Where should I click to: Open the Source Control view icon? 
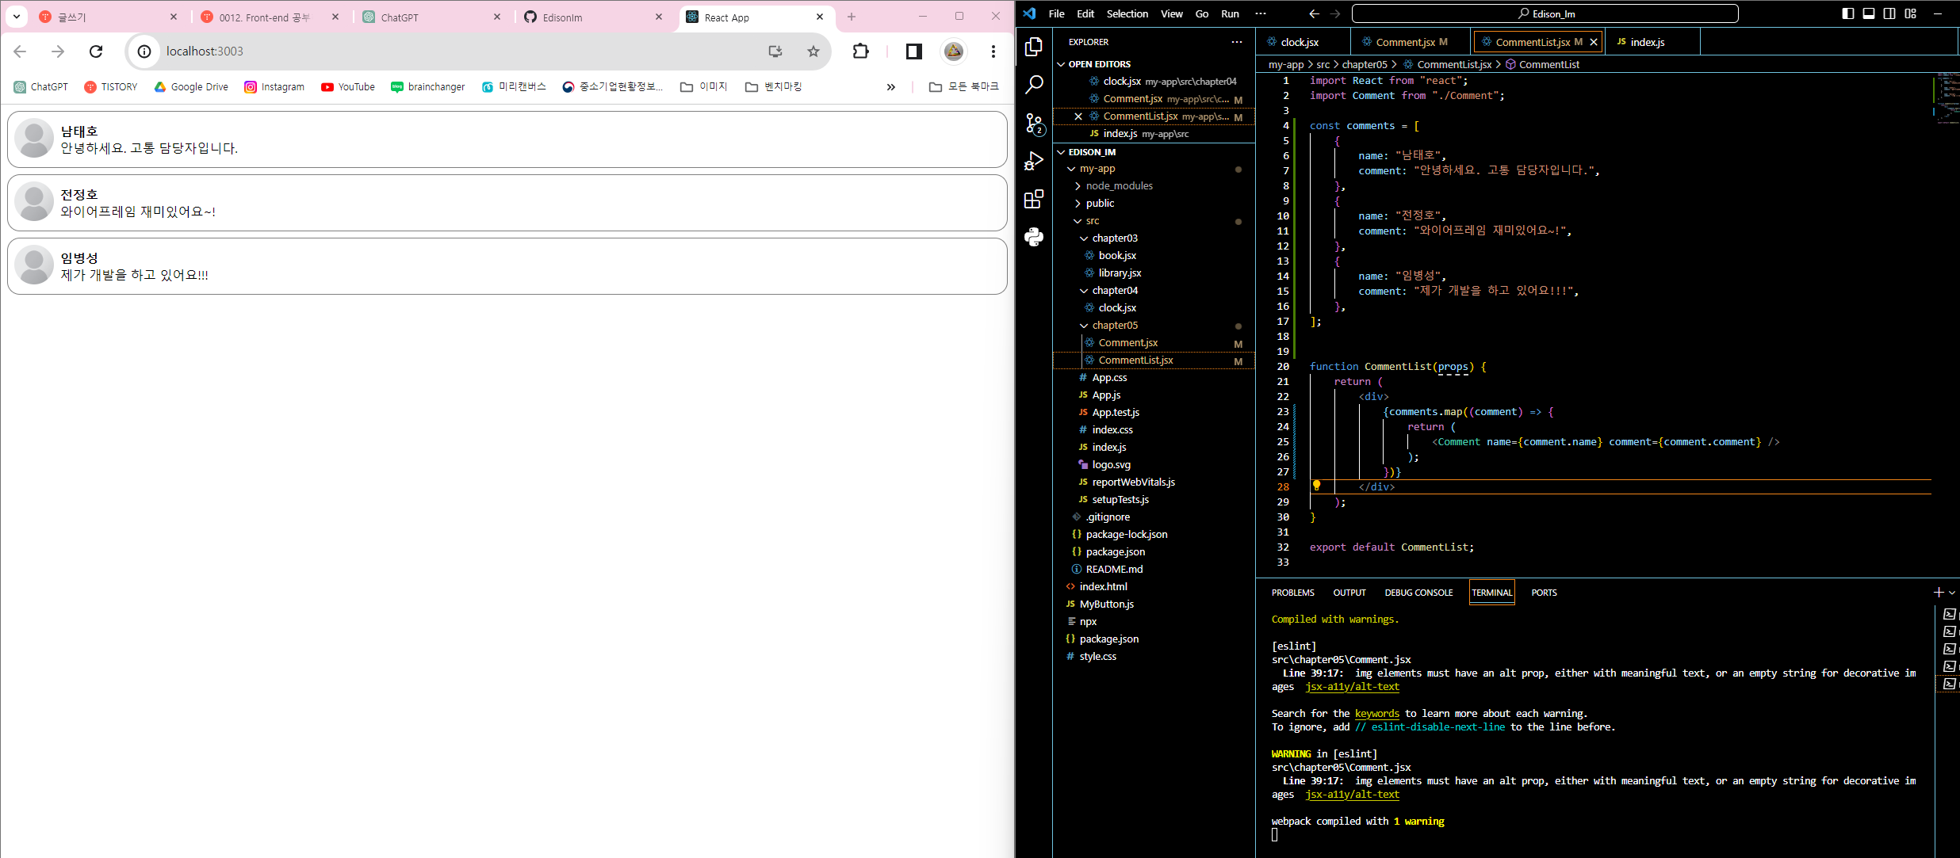pos(1034,124)
